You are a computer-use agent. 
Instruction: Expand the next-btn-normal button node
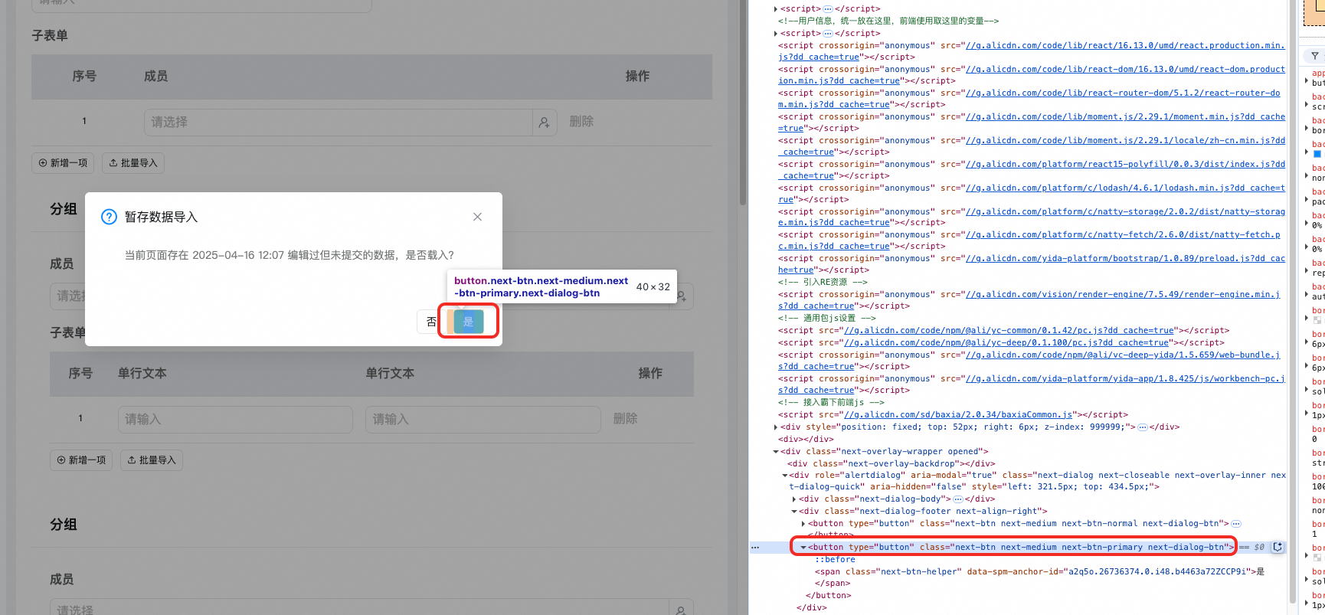tap(803, 524)
